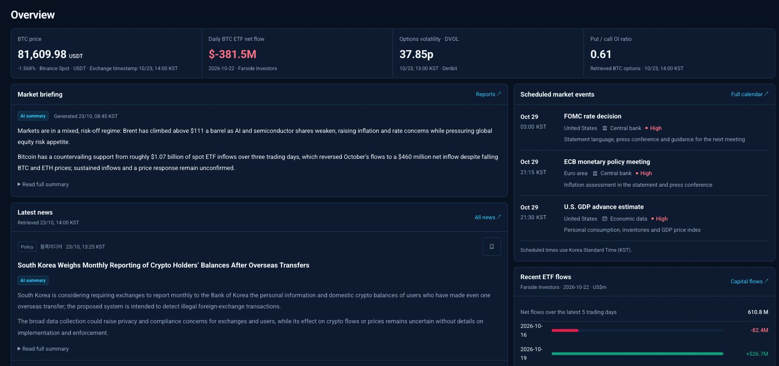The height and width of the screenshot is (366, 779).
Task: Click the AI summary badge in Market briefing
Action: (x=33, y=116)
